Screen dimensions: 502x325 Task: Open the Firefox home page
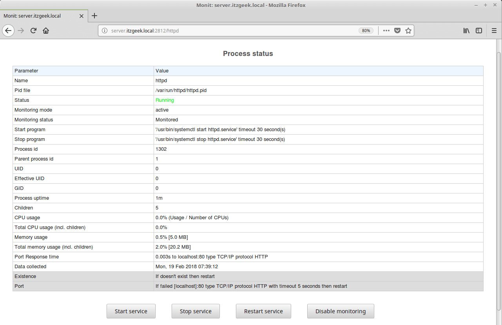(x=46, y=31)
